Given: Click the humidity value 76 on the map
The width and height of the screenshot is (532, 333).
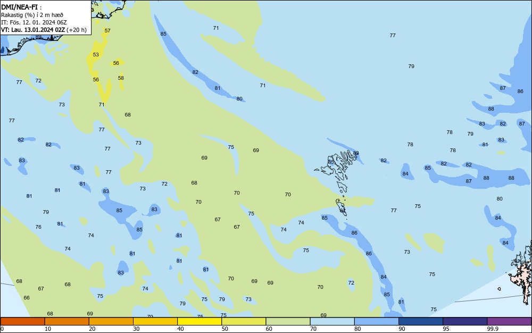Looking at the screenshot, I should pos(38,227).
